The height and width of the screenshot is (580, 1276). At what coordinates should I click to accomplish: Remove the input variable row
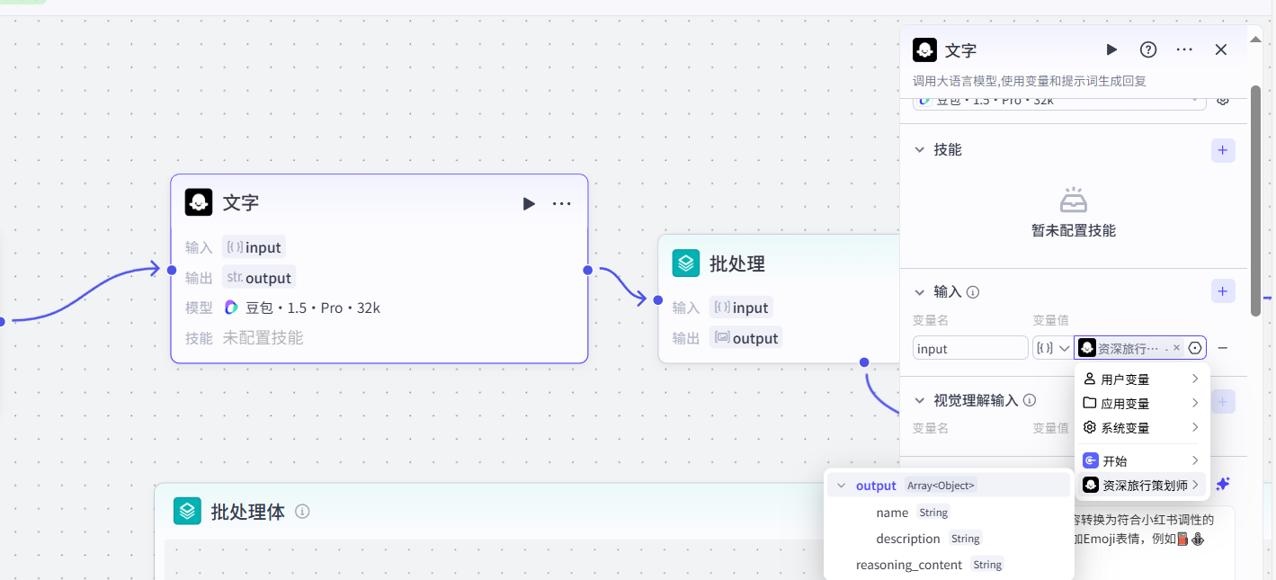(1223, 348)
